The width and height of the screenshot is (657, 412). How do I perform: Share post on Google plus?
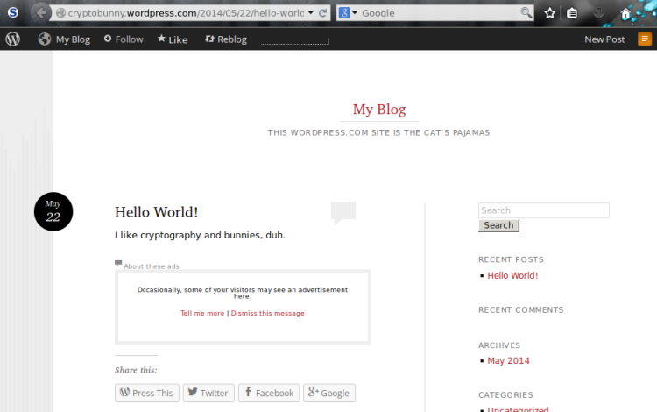point(328,393)
